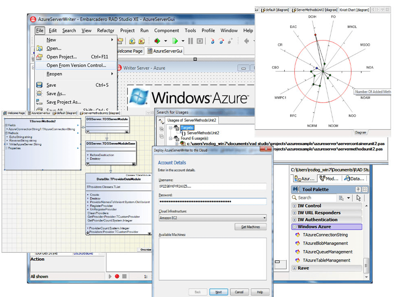The height and width of the screenshot is (297, 395).
Task: Click the Tool Palette Search box
Action: [x=314, y=198]
